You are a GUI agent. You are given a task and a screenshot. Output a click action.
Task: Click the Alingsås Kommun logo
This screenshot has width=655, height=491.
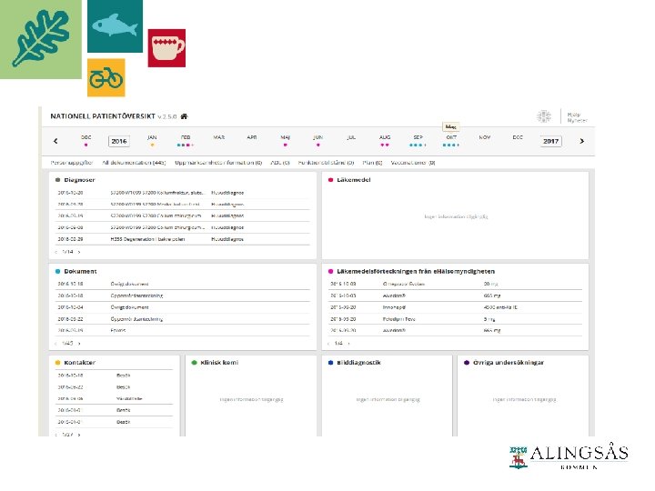coord(569,457)
